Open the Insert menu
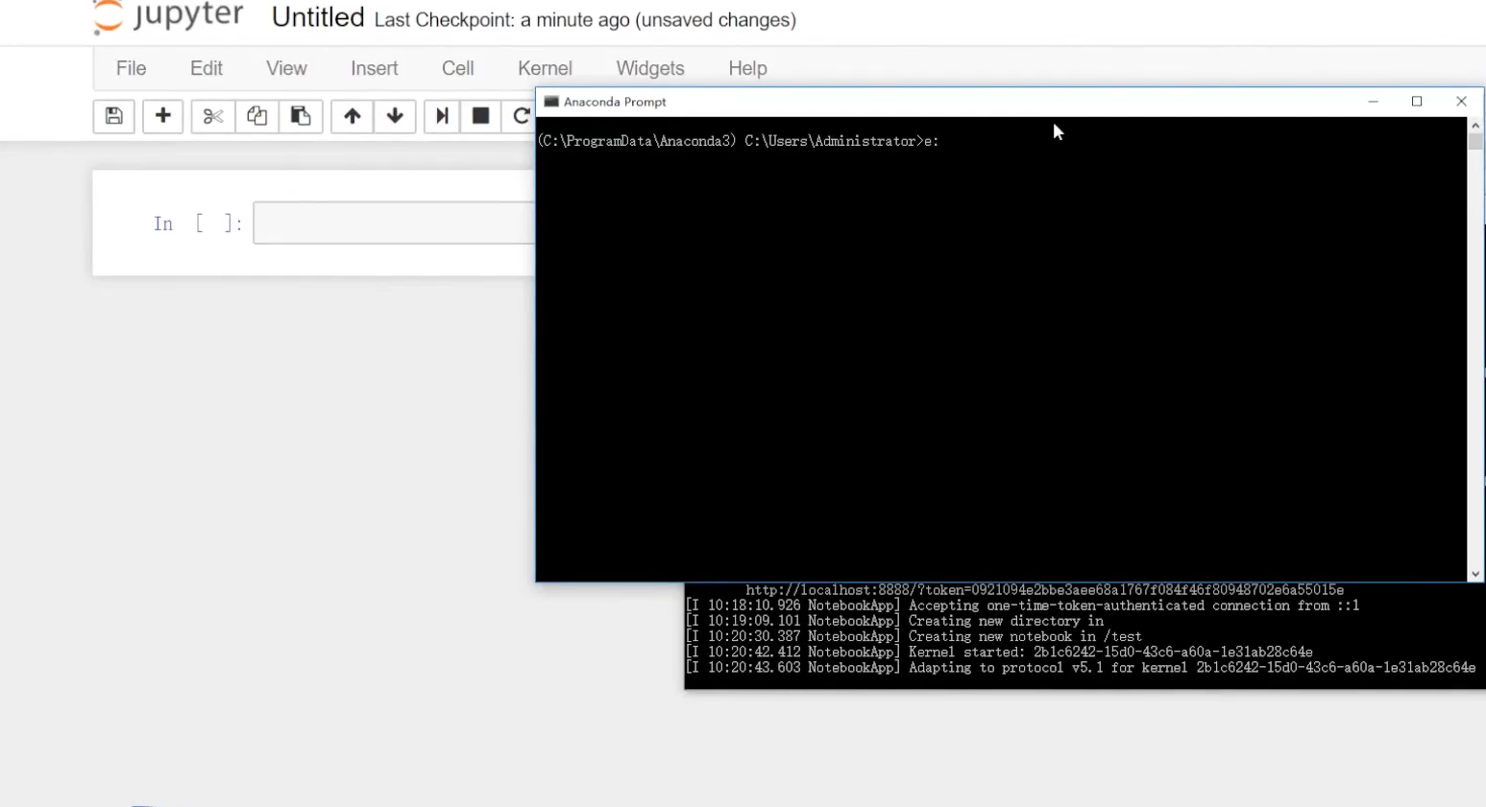The width and height of the screenshot is (1486, 807). pyautogui.click(x=375, y=68)
